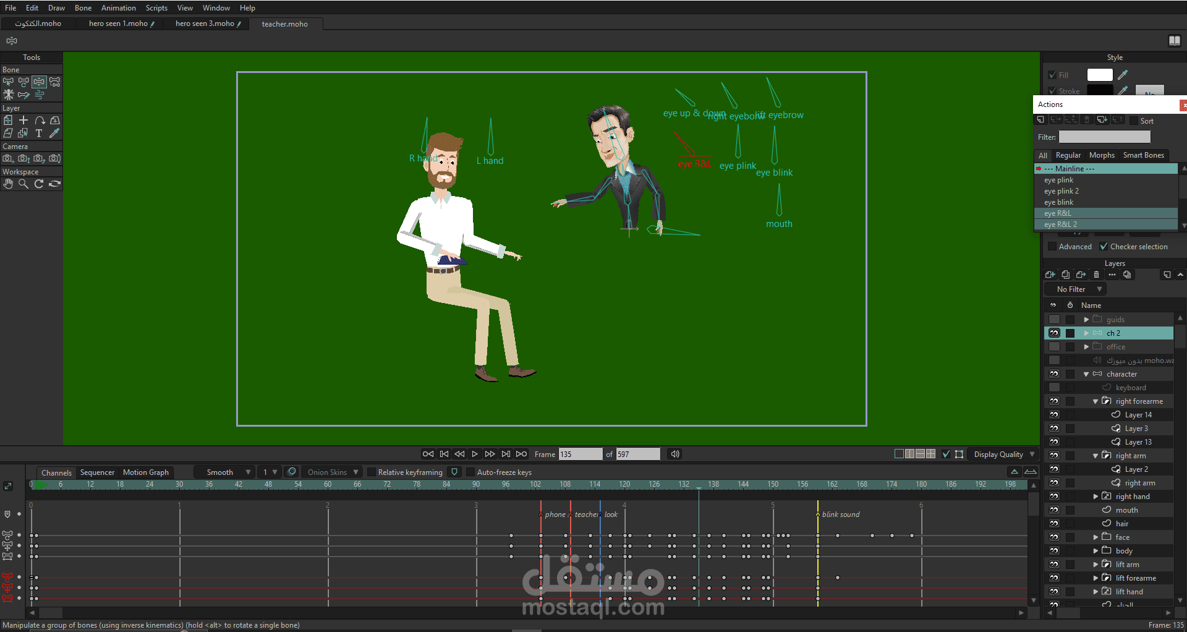
Task: Select the Zoom Workspace magnifier tool
Action: (x=23, y=184)
